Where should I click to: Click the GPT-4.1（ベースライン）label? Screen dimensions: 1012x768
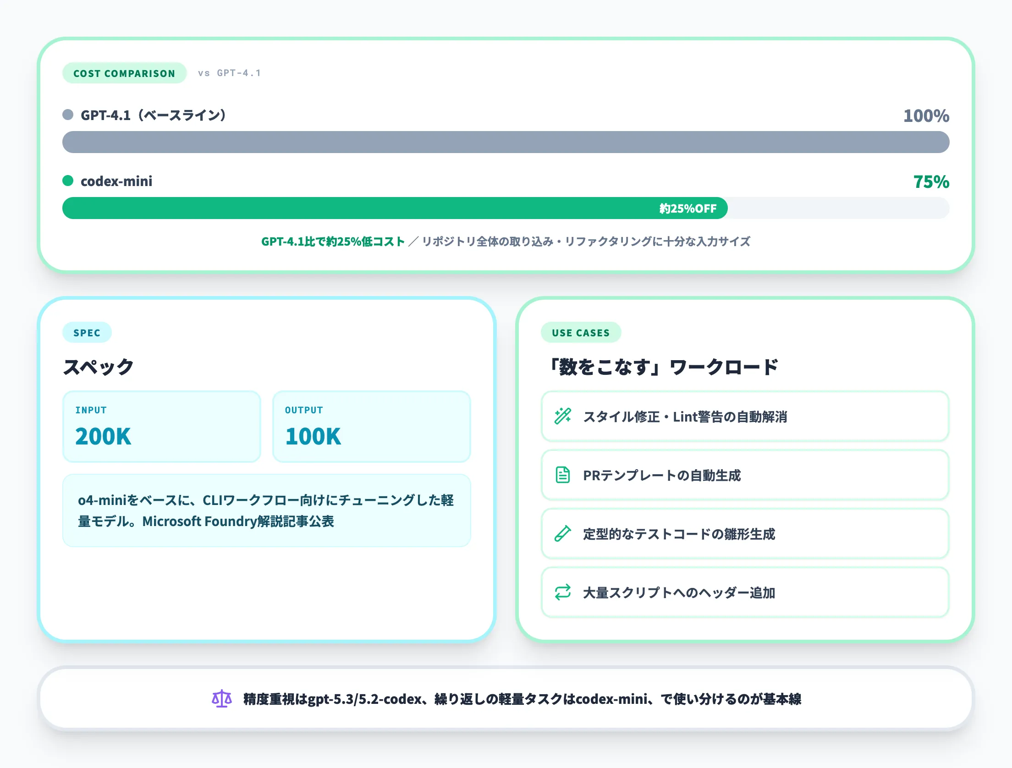(153, 115)
